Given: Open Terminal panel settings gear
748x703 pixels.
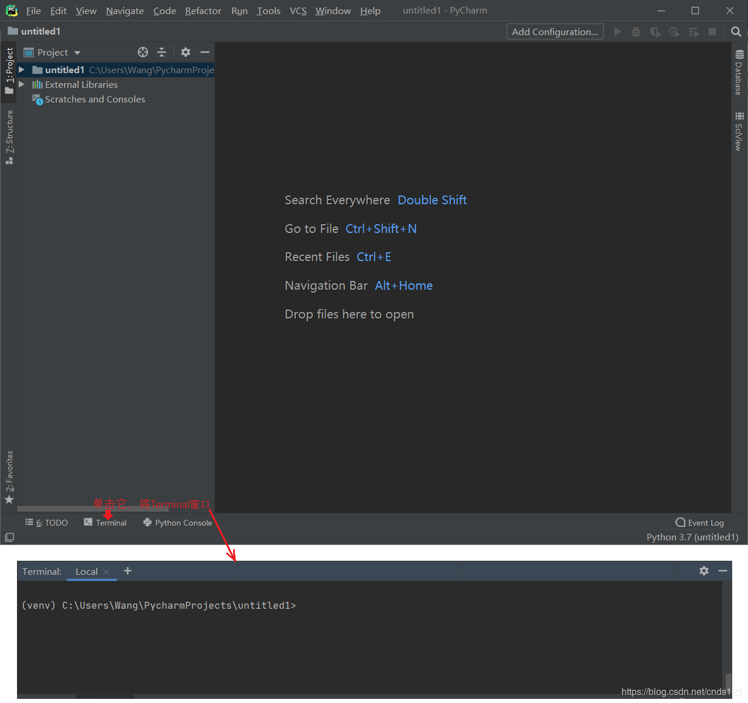Looking at the screenshot, I should click(x=704, y=571).
